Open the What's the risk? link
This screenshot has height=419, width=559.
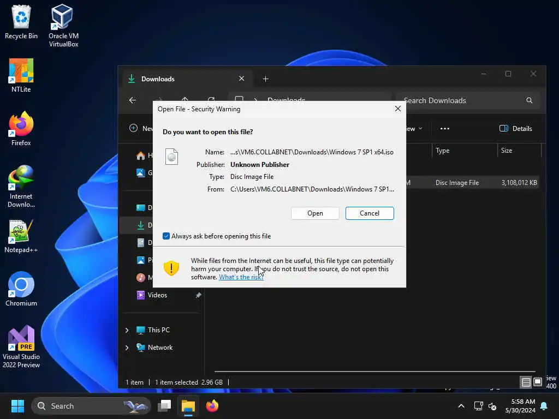[x=241, y=277]
